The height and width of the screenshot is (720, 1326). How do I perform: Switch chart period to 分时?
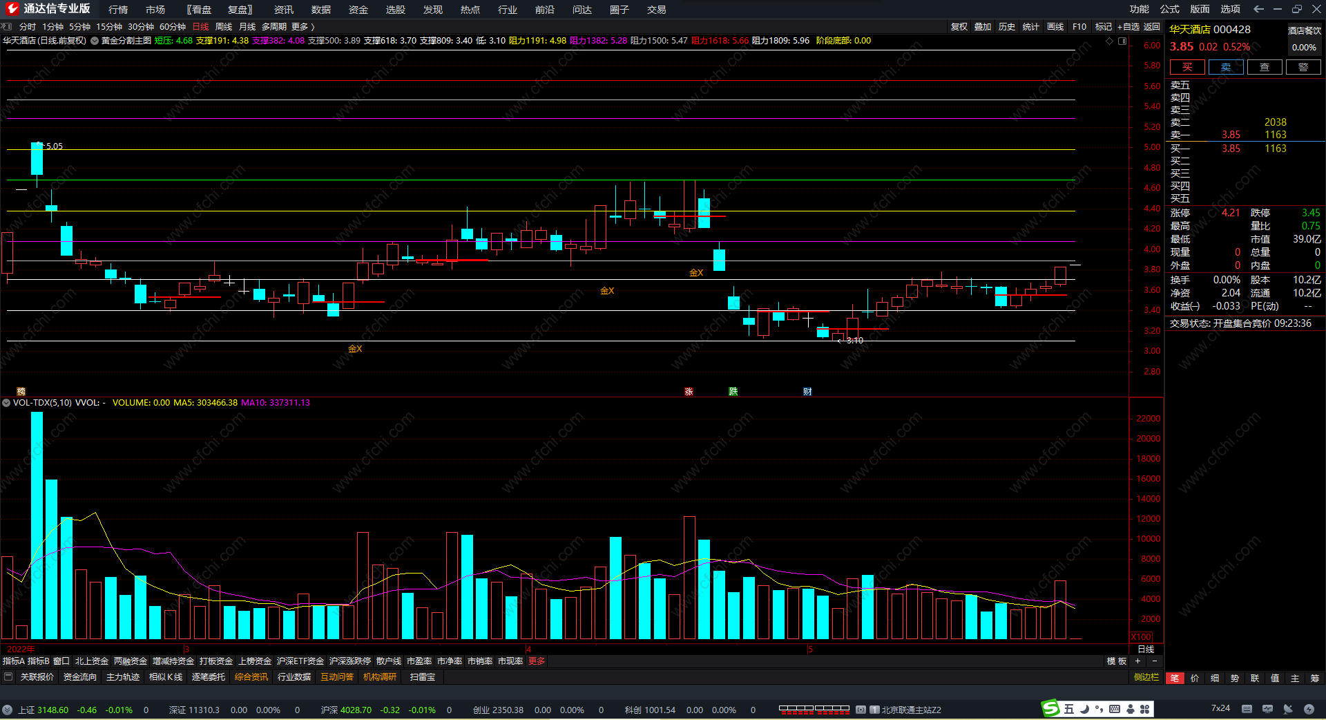(28, 26)
